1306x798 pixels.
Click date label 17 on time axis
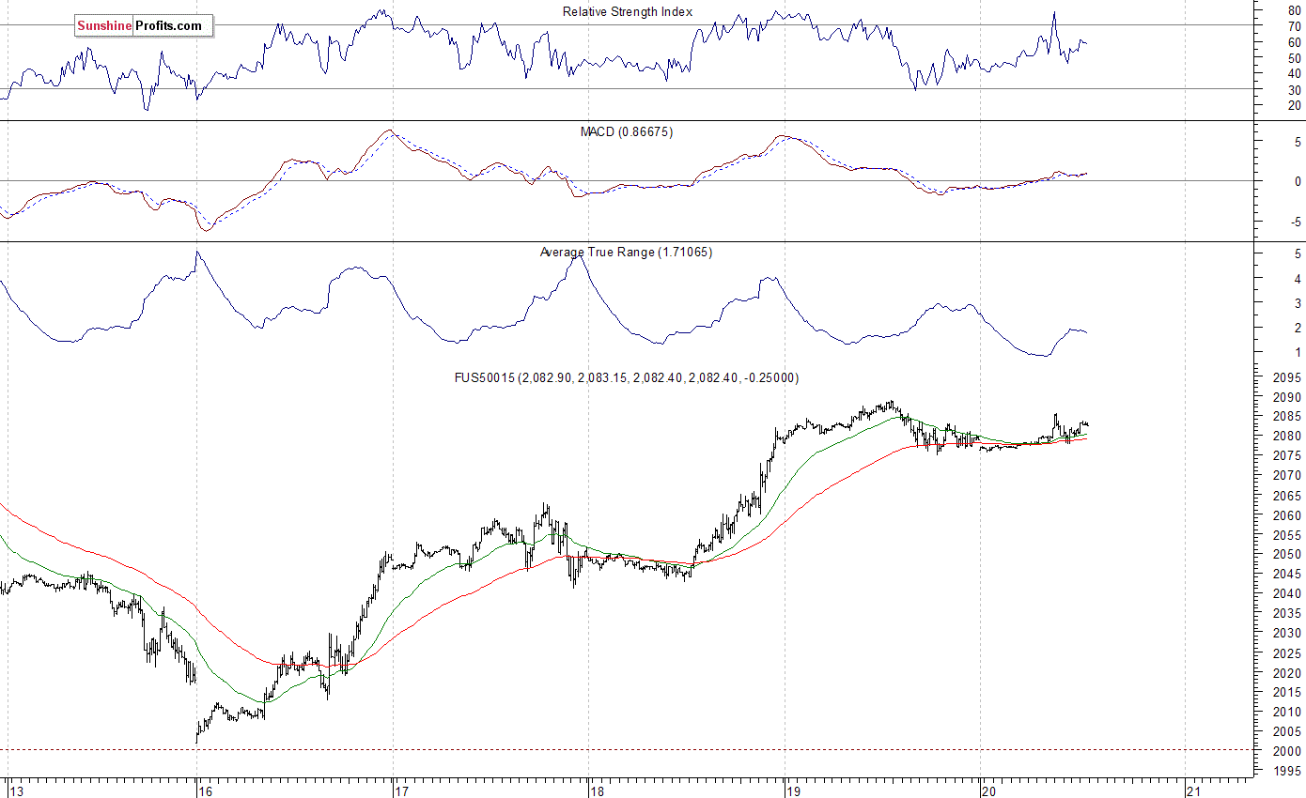point(402,790)
